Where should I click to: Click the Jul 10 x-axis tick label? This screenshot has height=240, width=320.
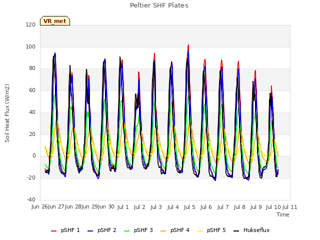(x=273, y=207)
